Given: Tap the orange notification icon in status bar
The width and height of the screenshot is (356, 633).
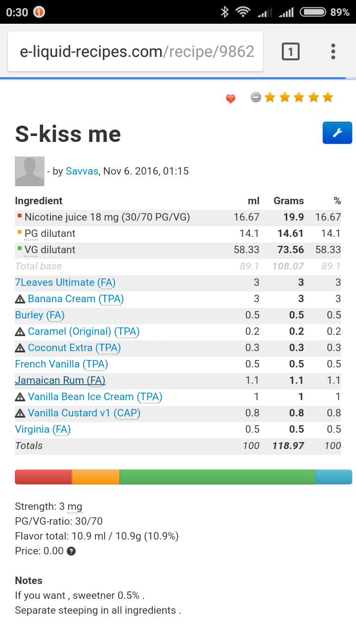Looking at the screenshot, I should [39, 12].
